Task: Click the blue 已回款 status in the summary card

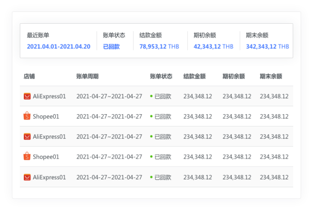Action: pyautogui.click(x=111, y=47)
